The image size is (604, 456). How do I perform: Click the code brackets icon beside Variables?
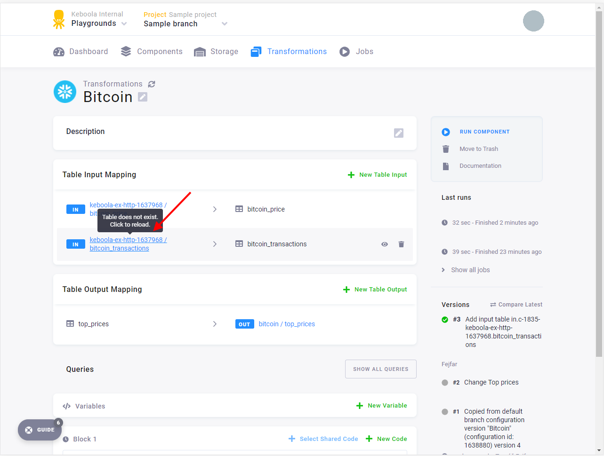67,406
